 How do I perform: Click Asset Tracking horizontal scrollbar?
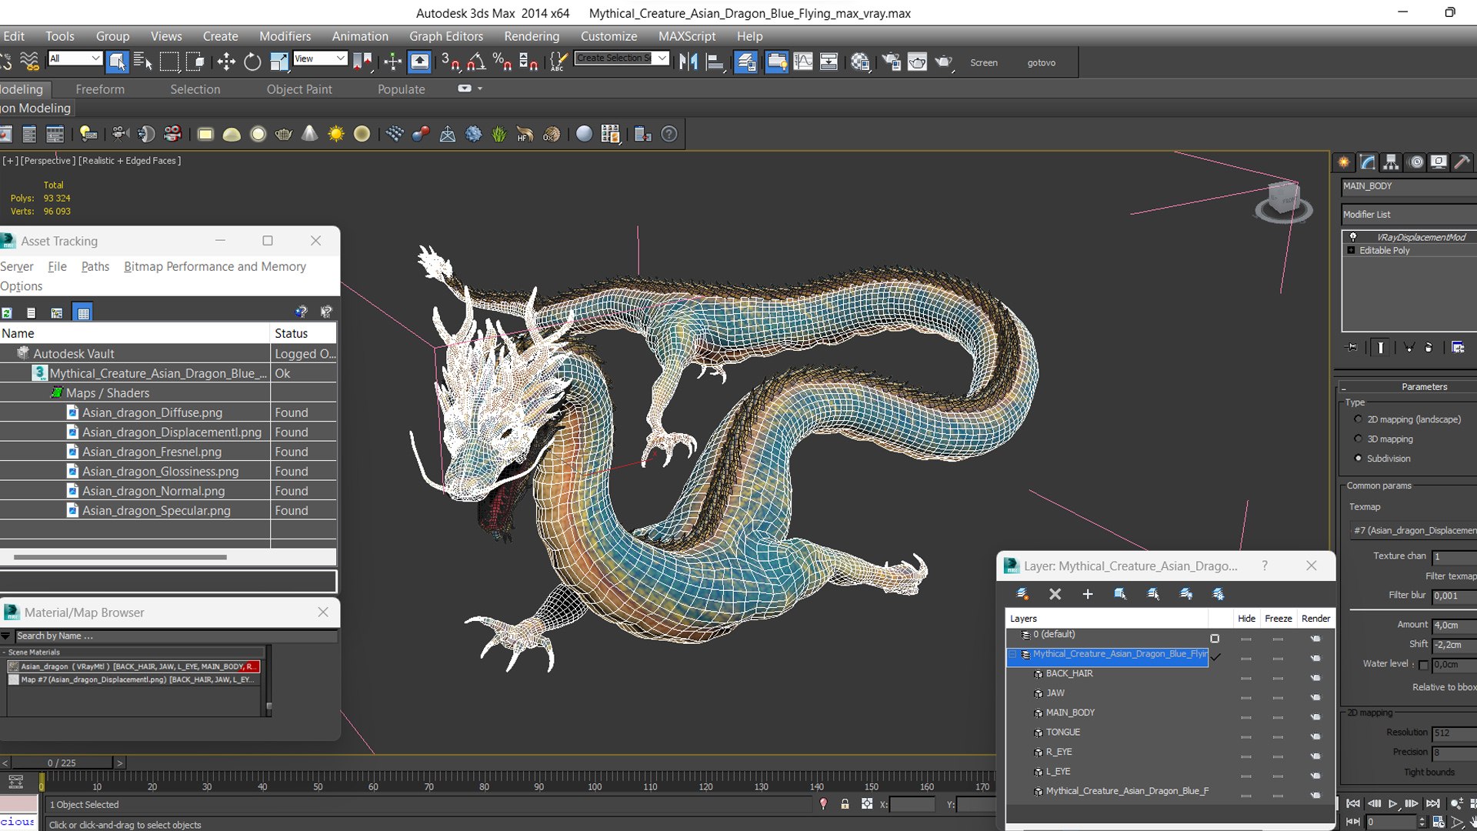coord(120,556)
